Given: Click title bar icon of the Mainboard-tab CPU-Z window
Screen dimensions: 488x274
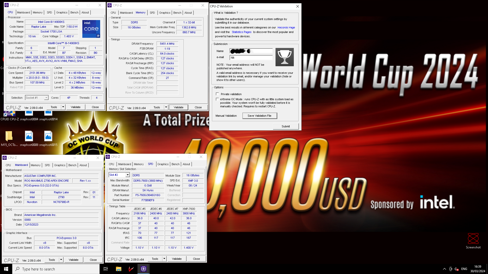Looking at the screenshot, I should point(5,158).
